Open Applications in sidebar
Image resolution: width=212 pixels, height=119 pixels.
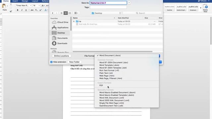[60, 27]
